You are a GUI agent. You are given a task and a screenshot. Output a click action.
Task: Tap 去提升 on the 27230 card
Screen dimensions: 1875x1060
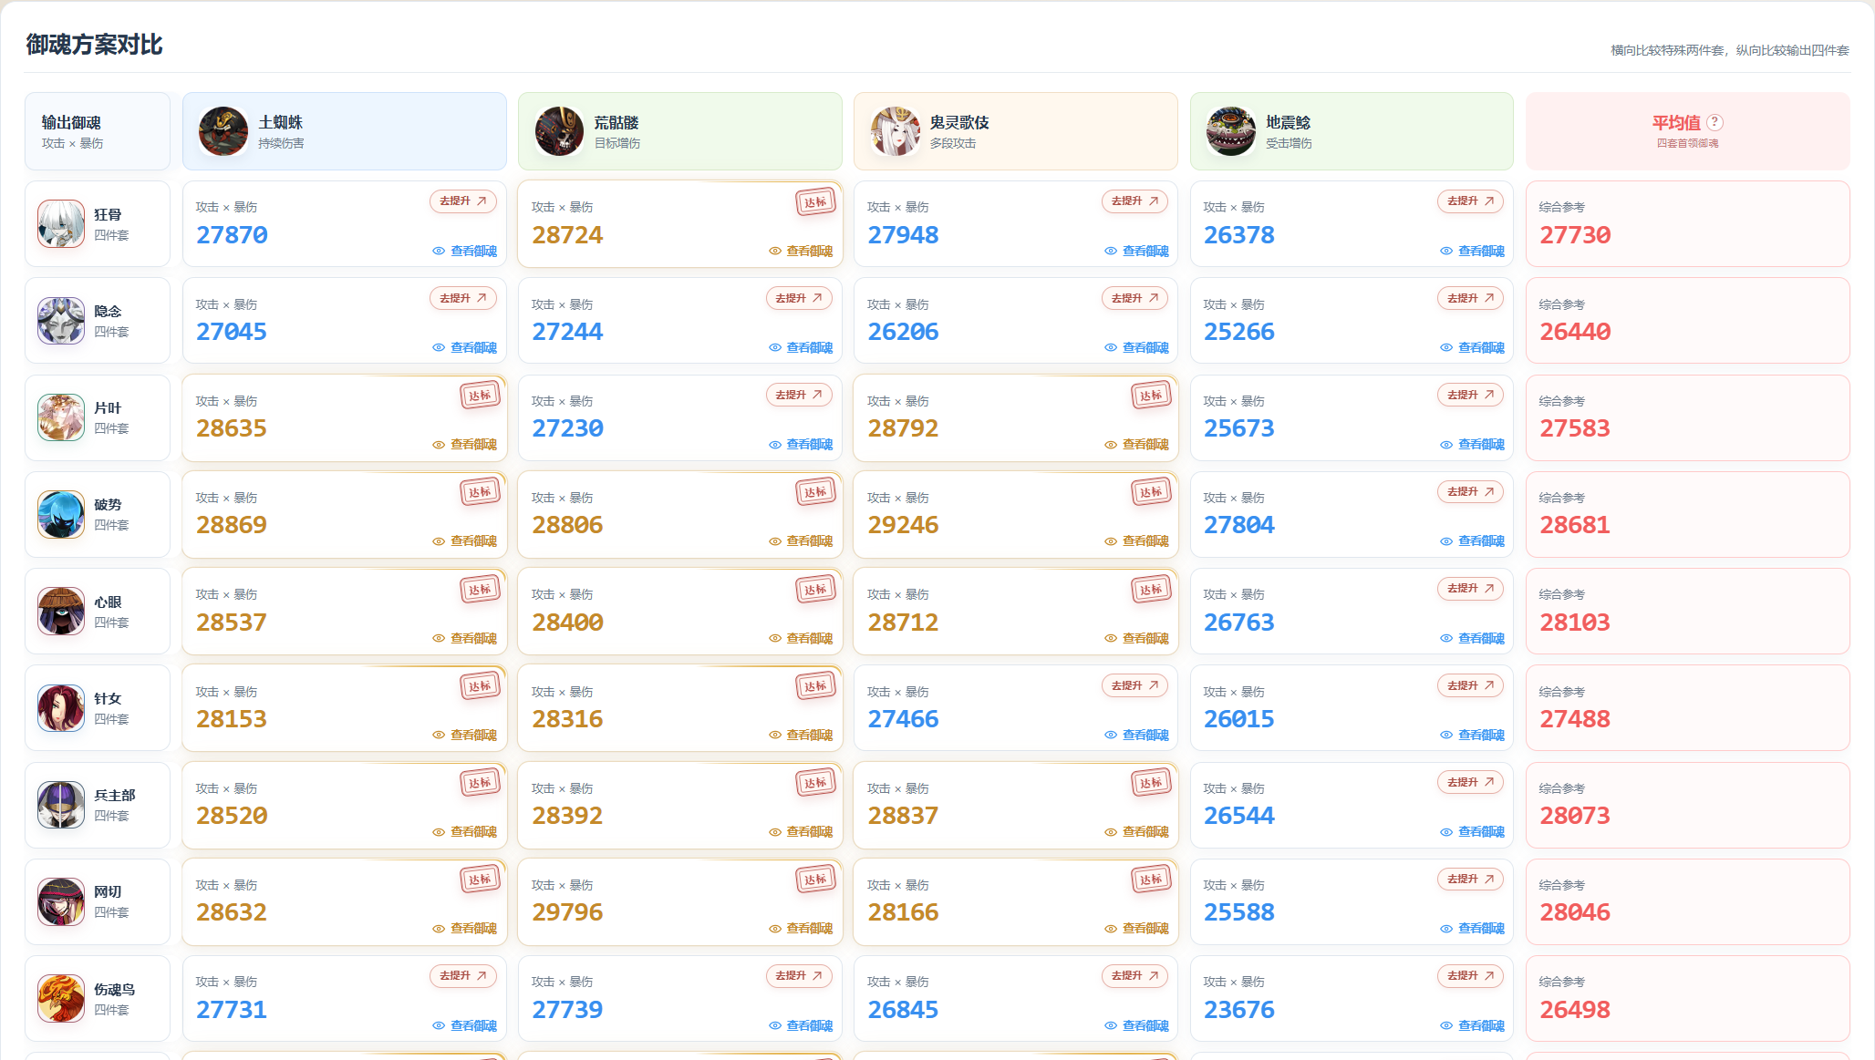click(x=800, y=395)
